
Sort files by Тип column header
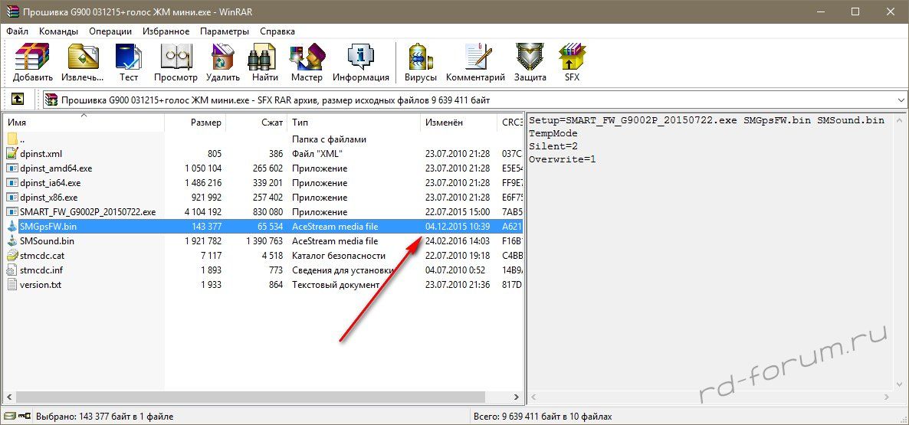354,123
